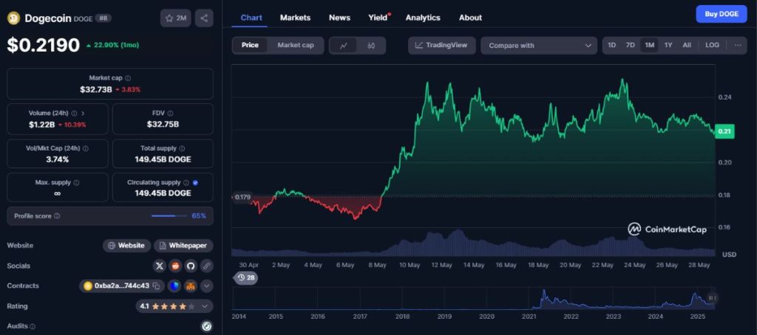This screenshot has height=335, width=757.
Task: Toggle chart to Market cap view
Action: (295, 45)
